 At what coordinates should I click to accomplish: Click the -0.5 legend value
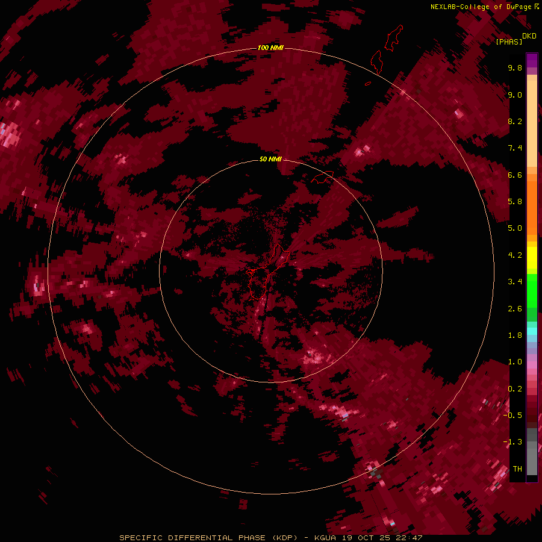pyautogui.click(x=512, y=416)
